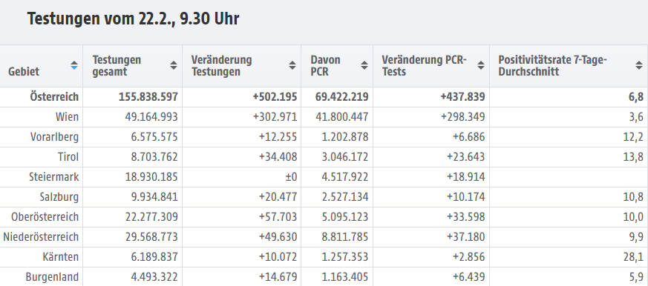Click the Gebiet column header
Image resolution: width=648 pixels, height=286 pixels.
click(x=24, y=71)
